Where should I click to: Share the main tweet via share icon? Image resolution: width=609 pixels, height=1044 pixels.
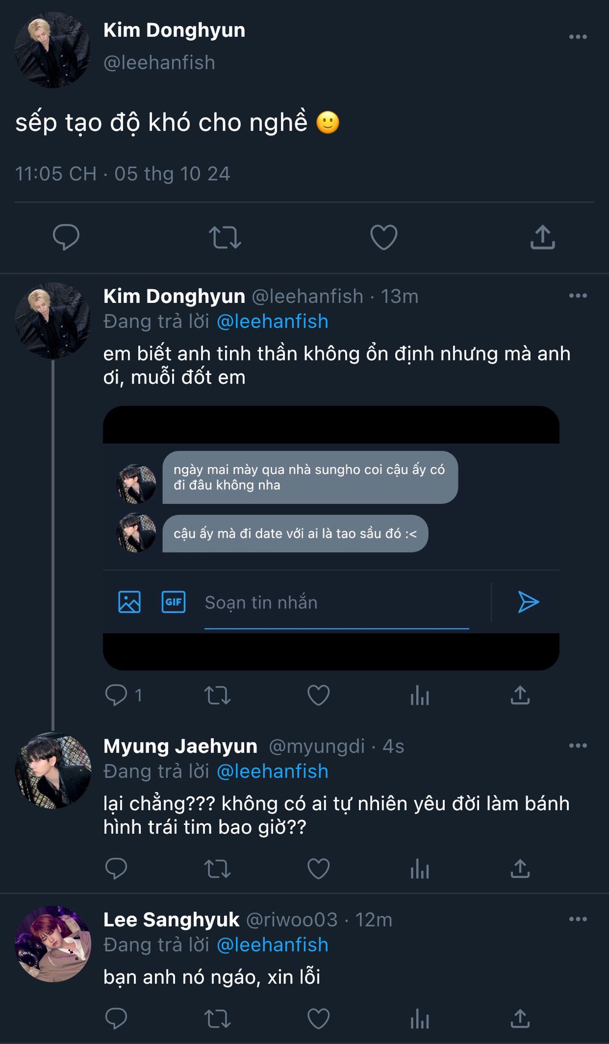(x=542, y=238)
